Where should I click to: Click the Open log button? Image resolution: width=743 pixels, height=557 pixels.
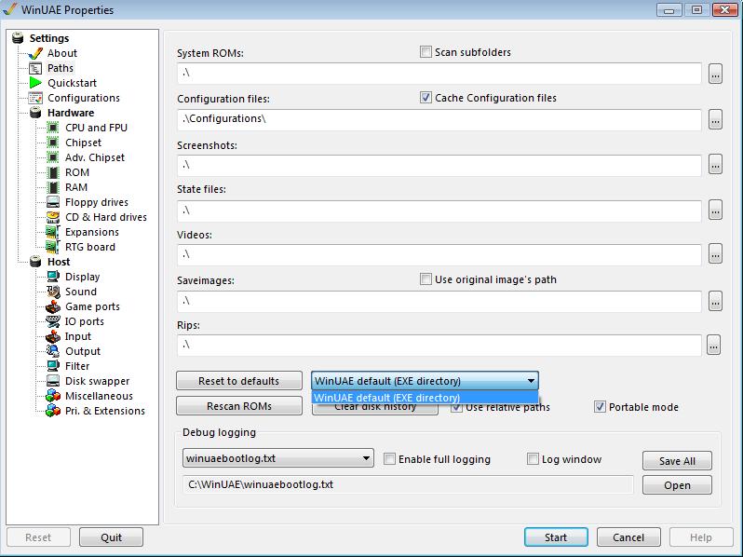pos(677,485)
